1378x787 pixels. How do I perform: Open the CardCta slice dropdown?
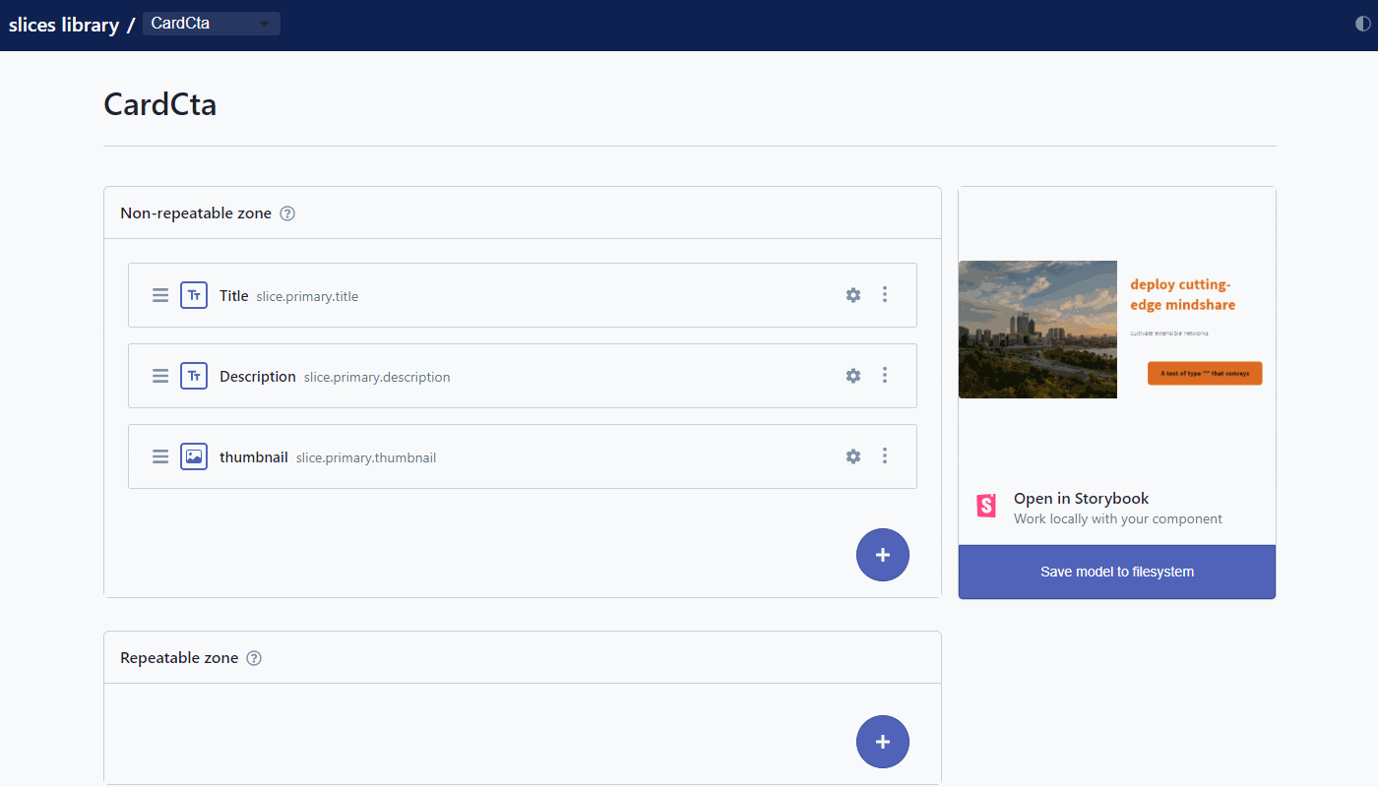[212, 24]
